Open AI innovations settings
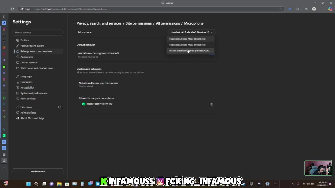 point(28,113)
